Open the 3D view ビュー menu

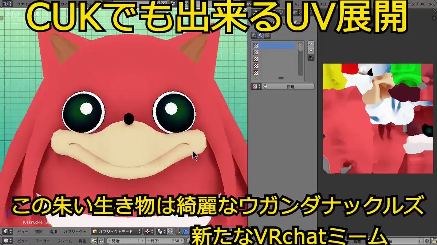click(23, 232)
